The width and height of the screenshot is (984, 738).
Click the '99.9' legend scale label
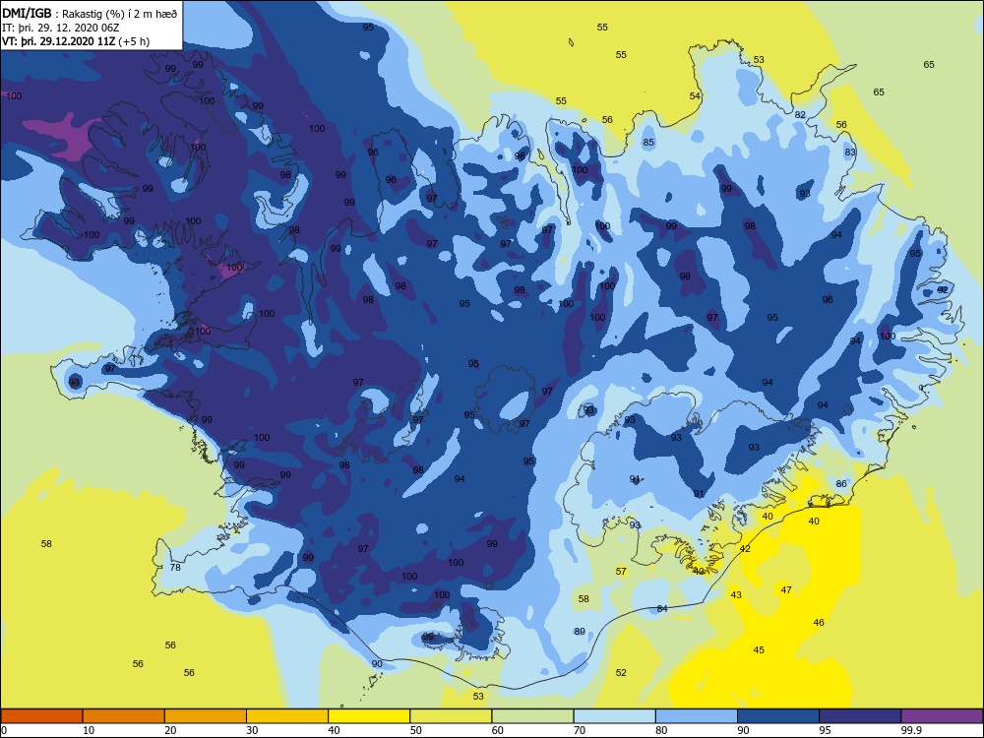(911, 730)
